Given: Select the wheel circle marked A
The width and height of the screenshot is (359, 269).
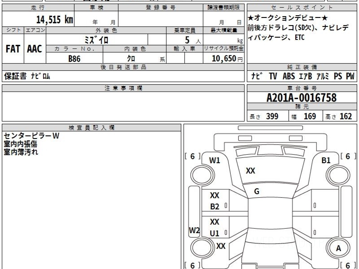Looking at the screenshot, I should point(339,248).
